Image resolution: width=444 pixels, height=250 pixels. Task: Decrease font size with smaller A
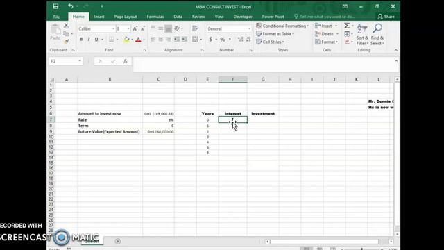click(142, 28)
